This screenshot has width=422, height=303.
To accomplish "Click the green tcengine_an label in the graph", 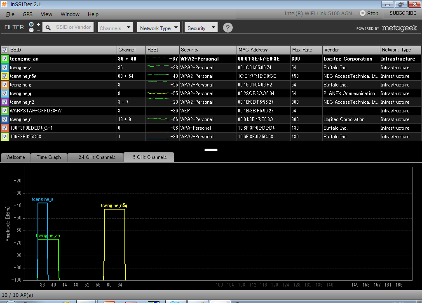I will [x=48, y=235].
